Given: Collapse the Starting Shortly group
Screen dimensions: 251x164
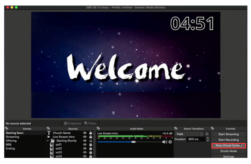Looking at the screenshot, I should [48, 141].
